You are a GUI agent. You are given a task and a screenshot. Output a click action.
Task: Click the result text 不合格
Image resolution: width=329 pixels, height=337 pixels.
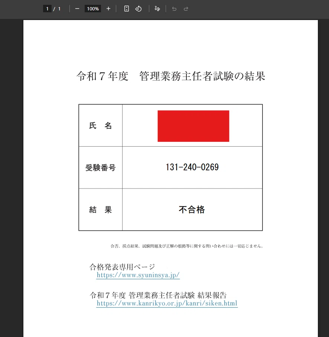pos(192,210)
